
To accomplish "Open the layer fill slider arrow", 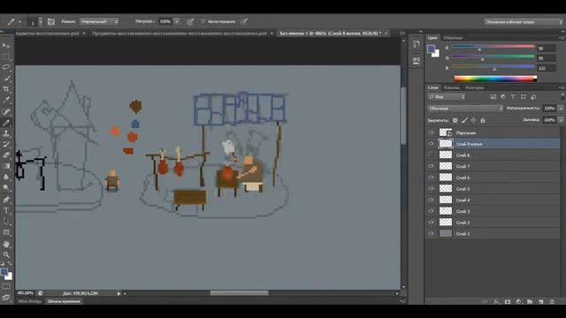I will coord(561,120).
